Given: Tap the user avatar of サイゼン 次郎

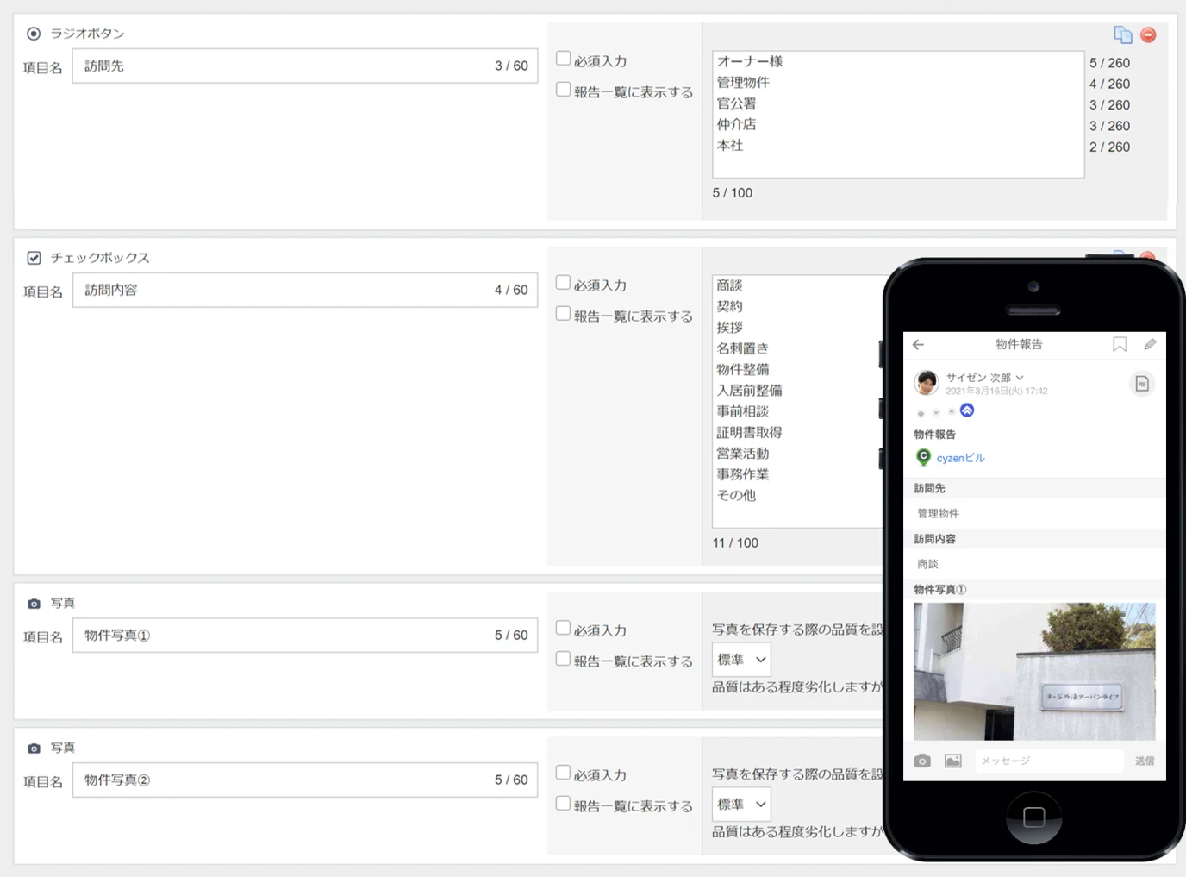Looking at the screenshot, I should click(x=927, y=382).
